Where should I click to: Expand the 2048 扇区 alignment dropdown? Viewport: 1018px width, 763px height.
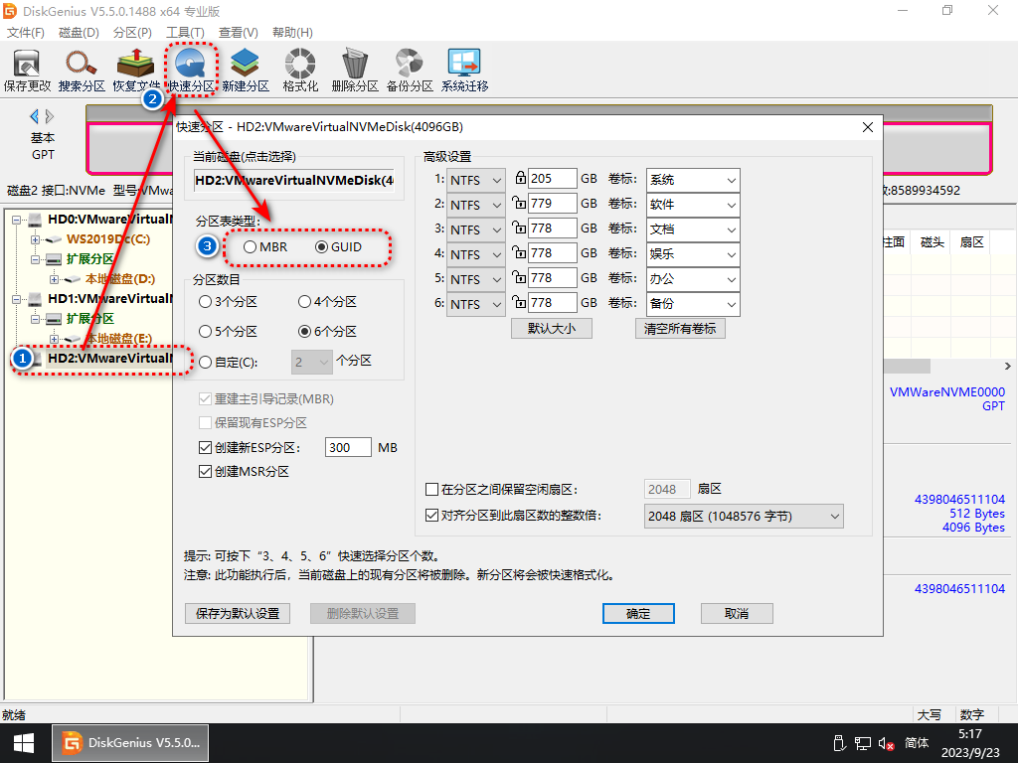tap(744, 517)
